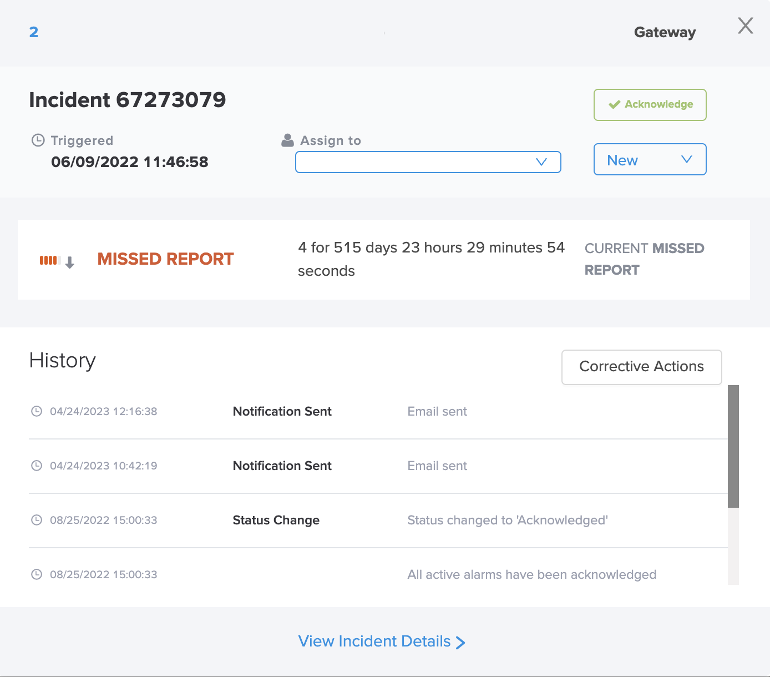Viewport: 770px width, 677px height.
Task: Click the chevron next to View Incident Details
Action: (x=460, y=643)
